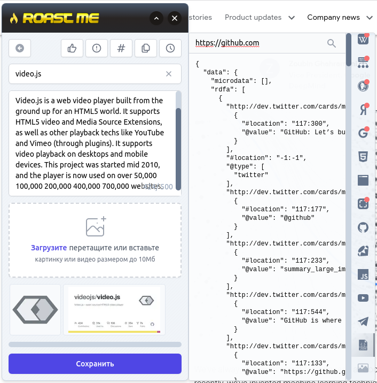This screenshot has height=383, width=377.
Task: Open the GitHub sidebar icon
Action: click(x=363, y=227)
